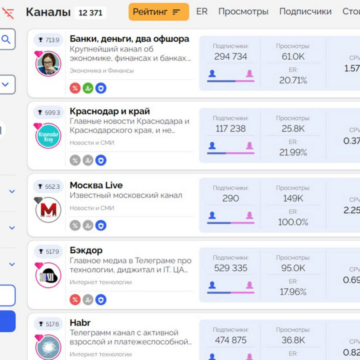This screenshot has width=360, height=360.
Task: Click red percent badge on Банки, деньги channel
Action: 75,88
